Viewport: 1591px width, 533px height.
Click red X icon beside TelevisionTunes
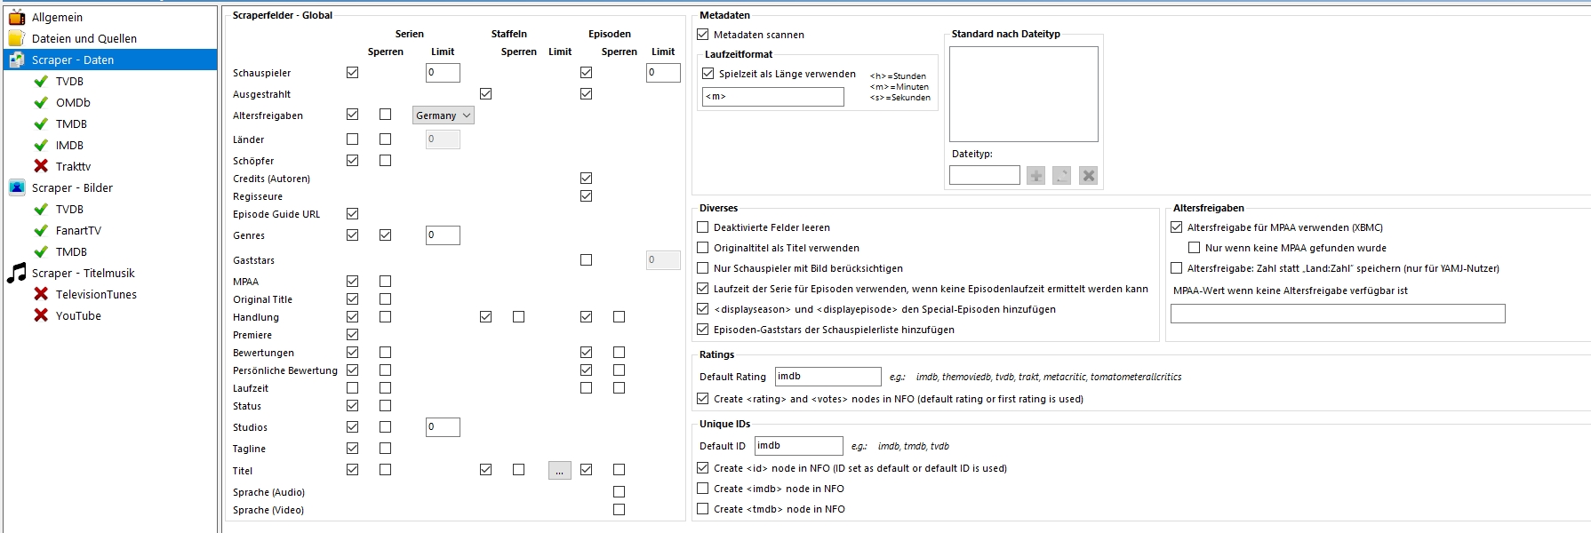coord(41,294)
